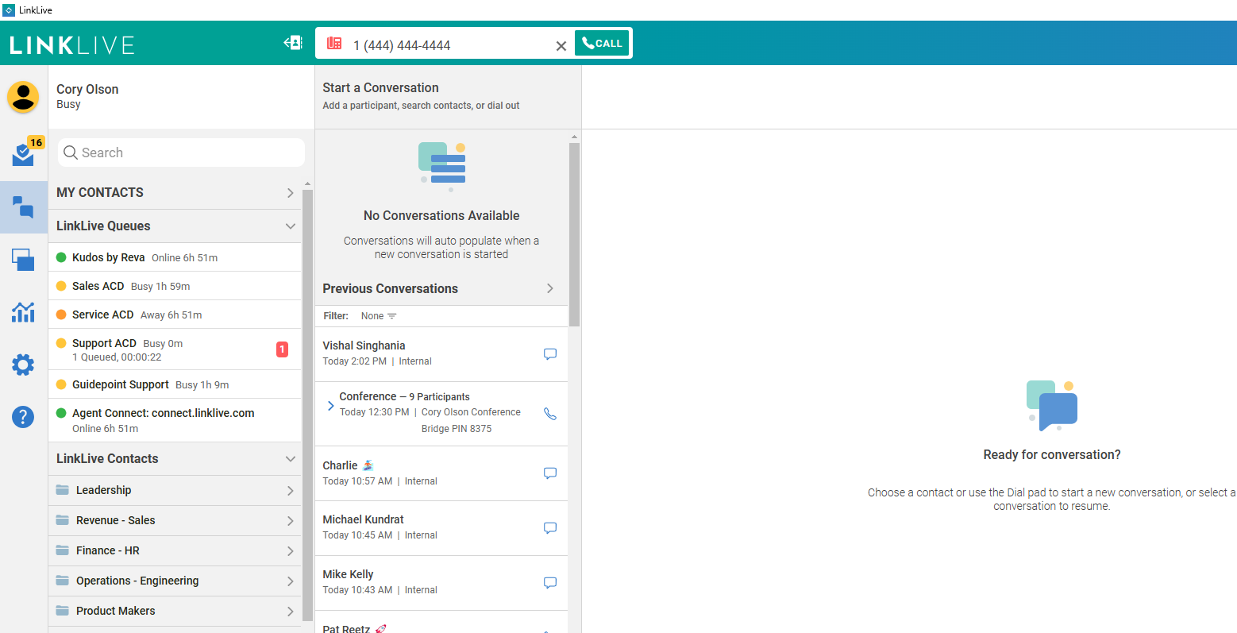Open the analytics chart sidebar icon
1237x633 pixels.
(23, 312)
